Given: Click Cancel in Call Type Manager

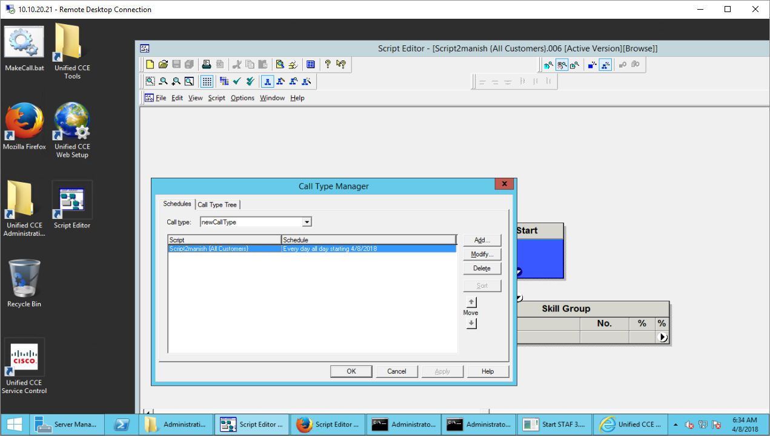Looking at the screenshot, I should click(397, 371).
